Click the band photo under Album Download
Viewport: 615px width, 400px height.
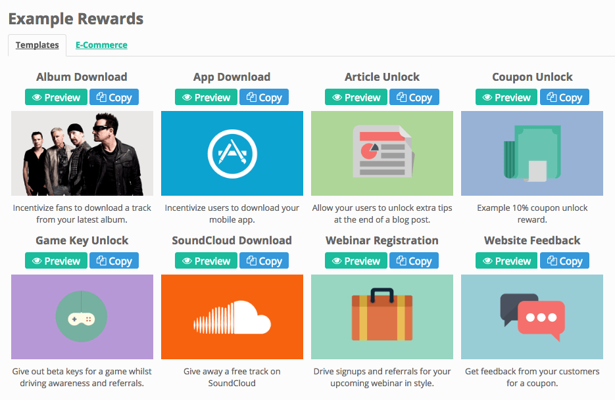click(x=82, y=153)
